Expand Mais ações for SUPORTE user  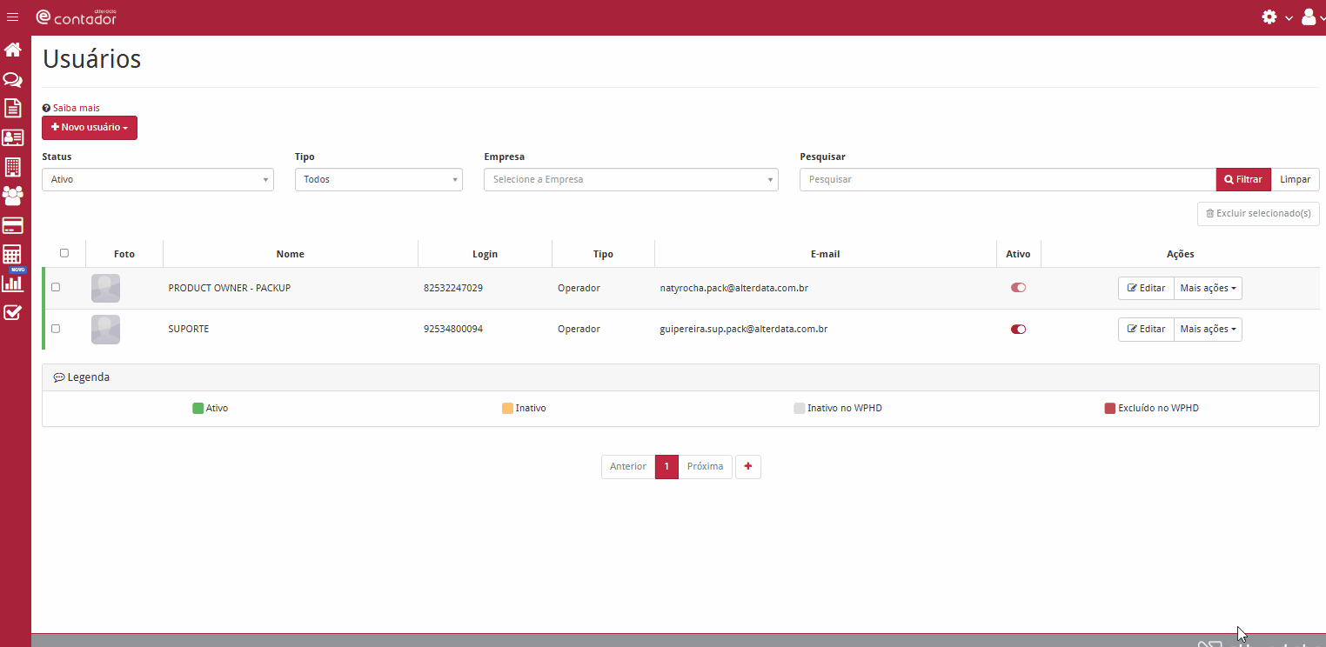click(x=1208, y=330)
